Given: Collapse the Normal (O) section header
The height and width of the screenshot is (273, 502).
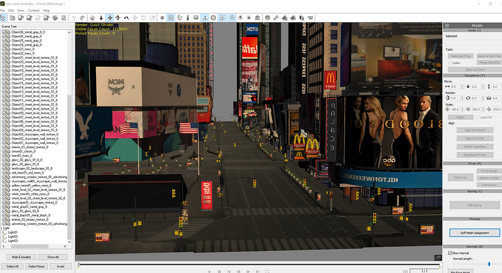Looking at the screenshot, I should (472, 247).
